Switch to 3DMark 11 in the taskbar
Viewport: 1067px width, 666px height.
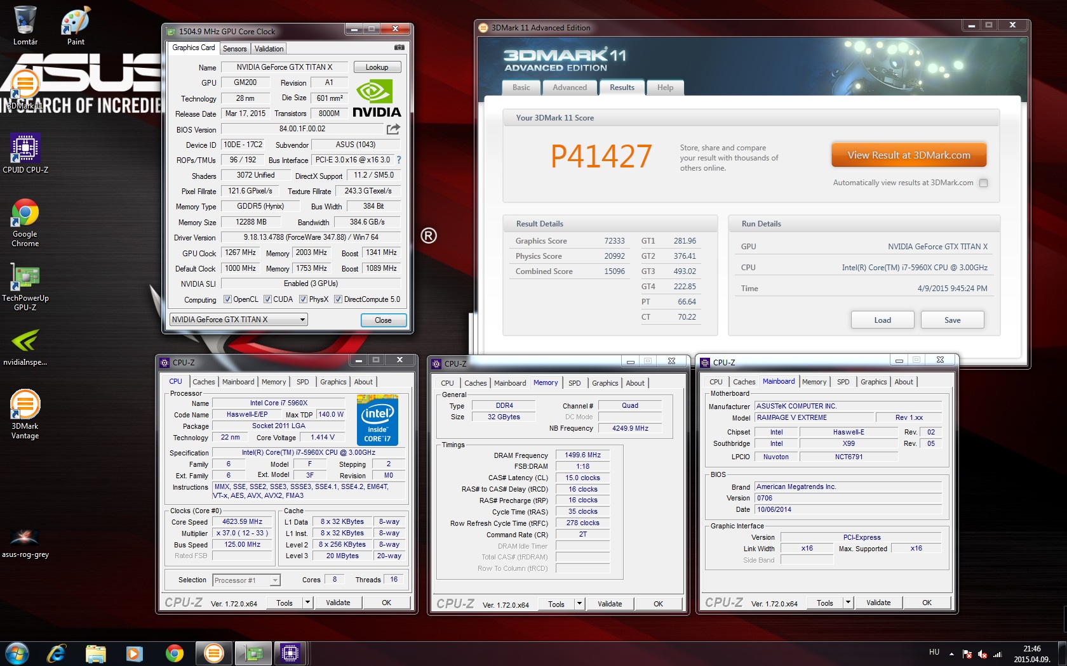click(x=214, y=653)
